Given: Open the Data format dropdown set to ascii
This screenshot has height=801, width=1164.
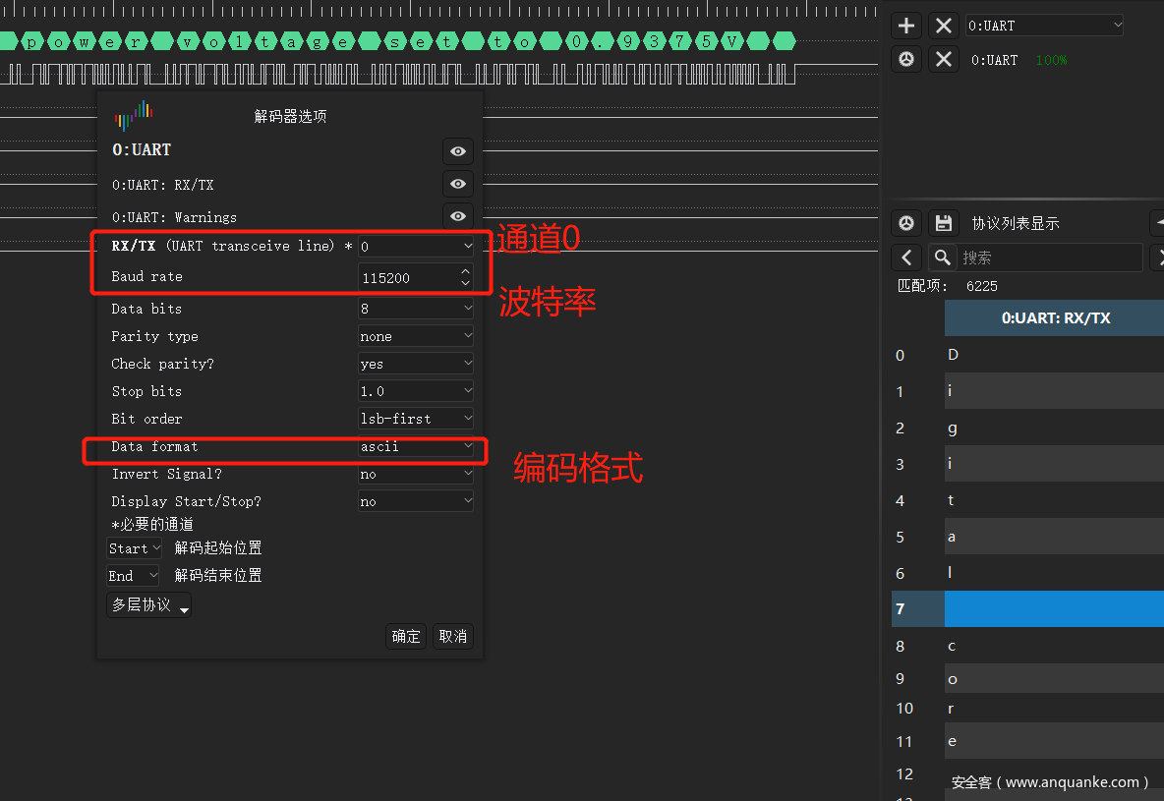Looking at the screenshot, I should pos(416,447).
